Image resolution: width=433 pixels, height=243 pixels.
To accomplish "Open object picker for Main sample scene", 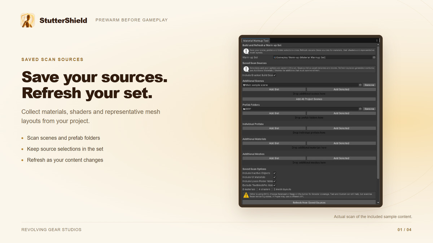I will pyautogui.click(x=360, y=85).
